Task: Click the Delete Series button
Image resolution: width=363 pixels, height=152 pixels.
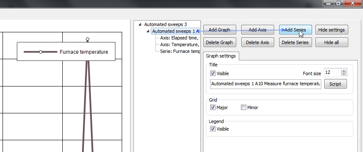Action: 295,42
